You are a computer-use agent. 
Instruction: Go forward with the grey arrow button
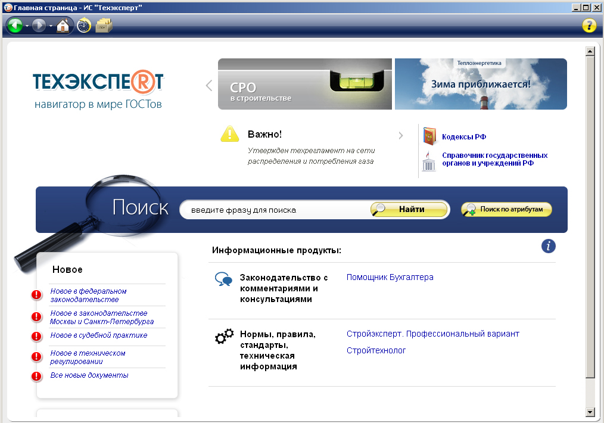pos(39,26)
